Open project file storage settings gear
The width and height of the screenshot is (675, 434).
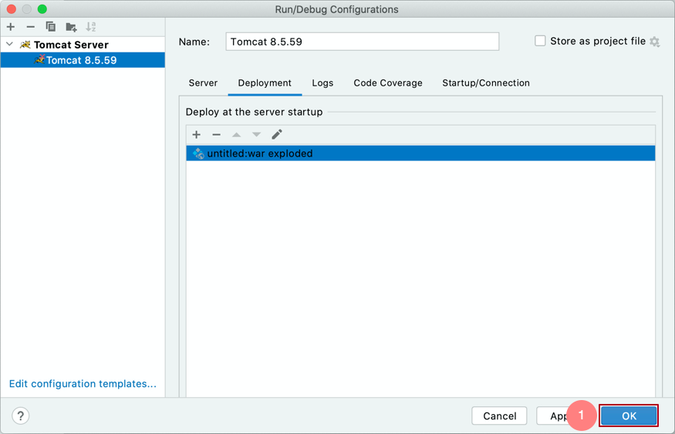(x=655, y=42)
